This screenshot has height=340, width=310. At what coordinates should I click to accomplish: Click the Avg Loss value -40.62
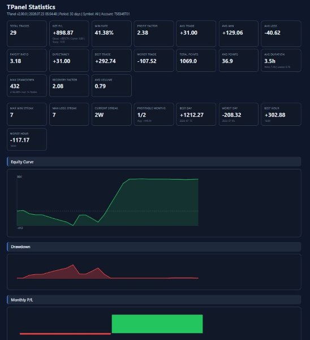tap(272, 33)
